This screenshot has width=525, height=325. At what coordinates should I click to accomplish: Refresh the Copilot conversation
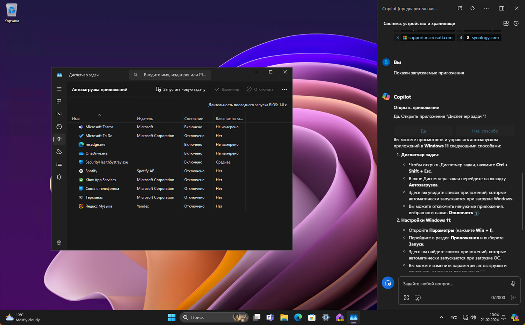pos(472,8)
